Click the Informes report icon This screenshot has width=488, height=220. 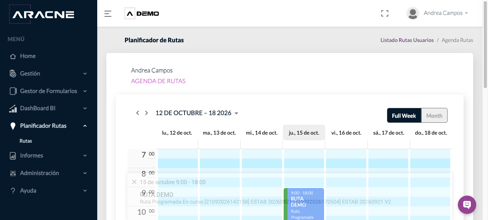point(13,156)
